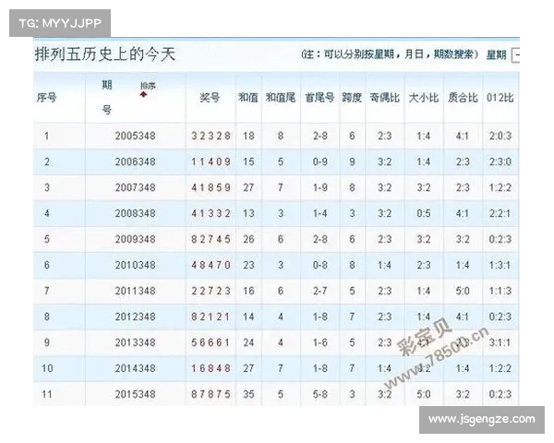Click winning number 4 1 3 3 2

tap(211, 213)
